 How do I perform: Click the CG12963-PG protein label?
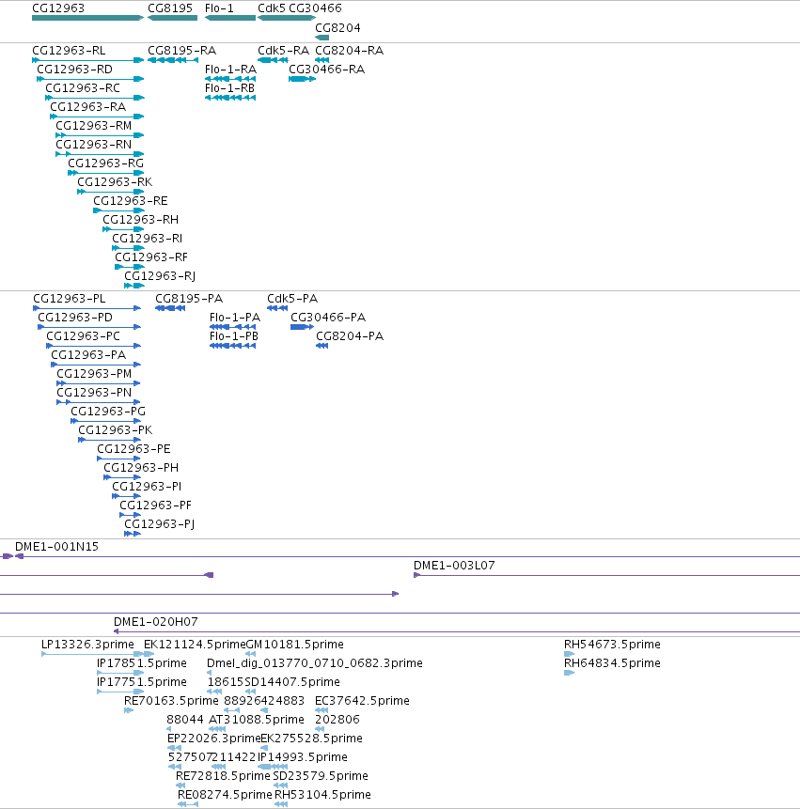(108, 412)
